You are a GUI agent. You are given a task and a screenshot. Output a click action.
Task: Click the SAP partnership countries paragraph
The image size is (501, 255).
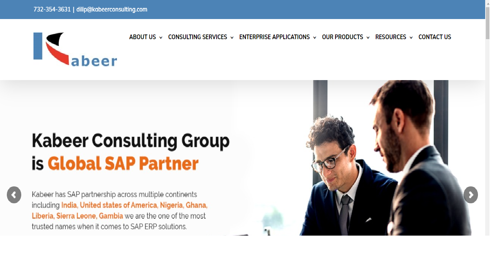[119, 210]
